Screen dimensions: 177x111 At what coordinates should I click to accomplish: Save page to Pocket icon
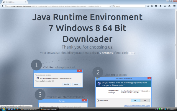pos(156,6)
